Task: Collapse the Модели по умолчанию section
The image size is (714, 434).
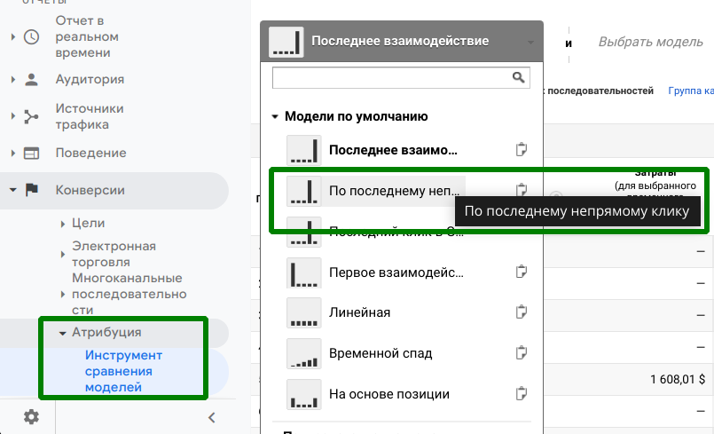Action: point(276,116)
